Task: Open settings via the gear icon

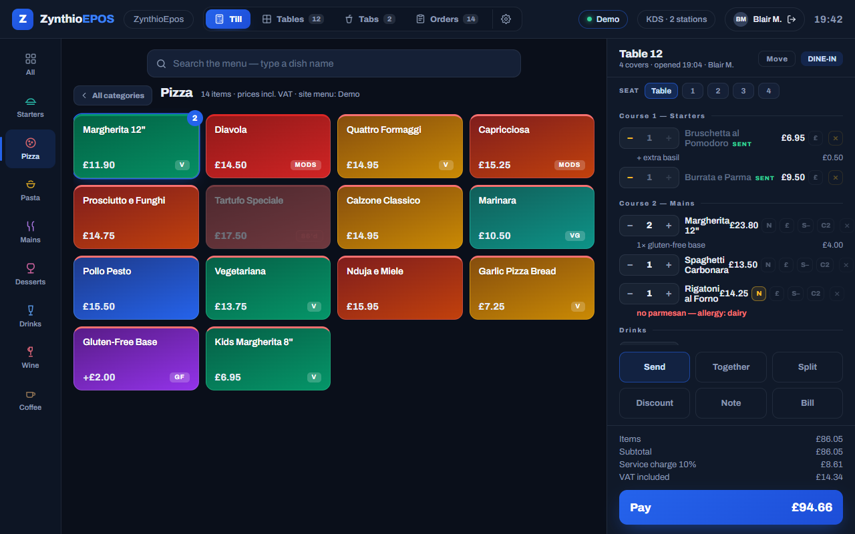Action: pyautogui.click(x=506, y=19)
